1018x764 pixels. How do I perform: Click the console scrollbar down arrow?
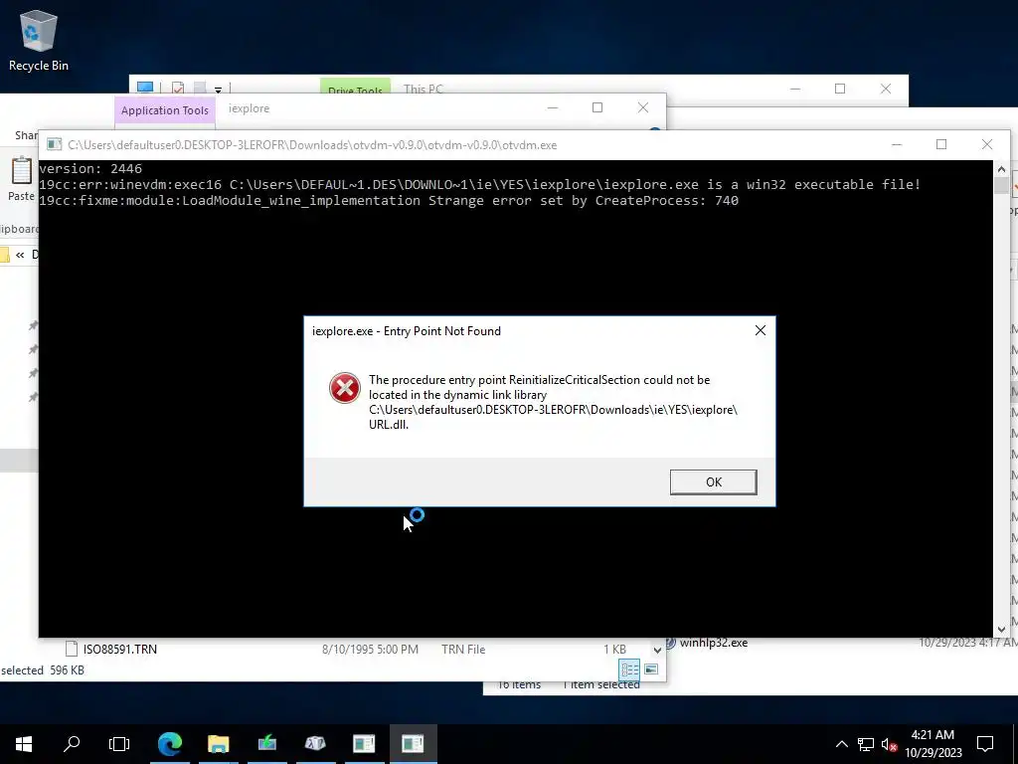coord(1001,629)
